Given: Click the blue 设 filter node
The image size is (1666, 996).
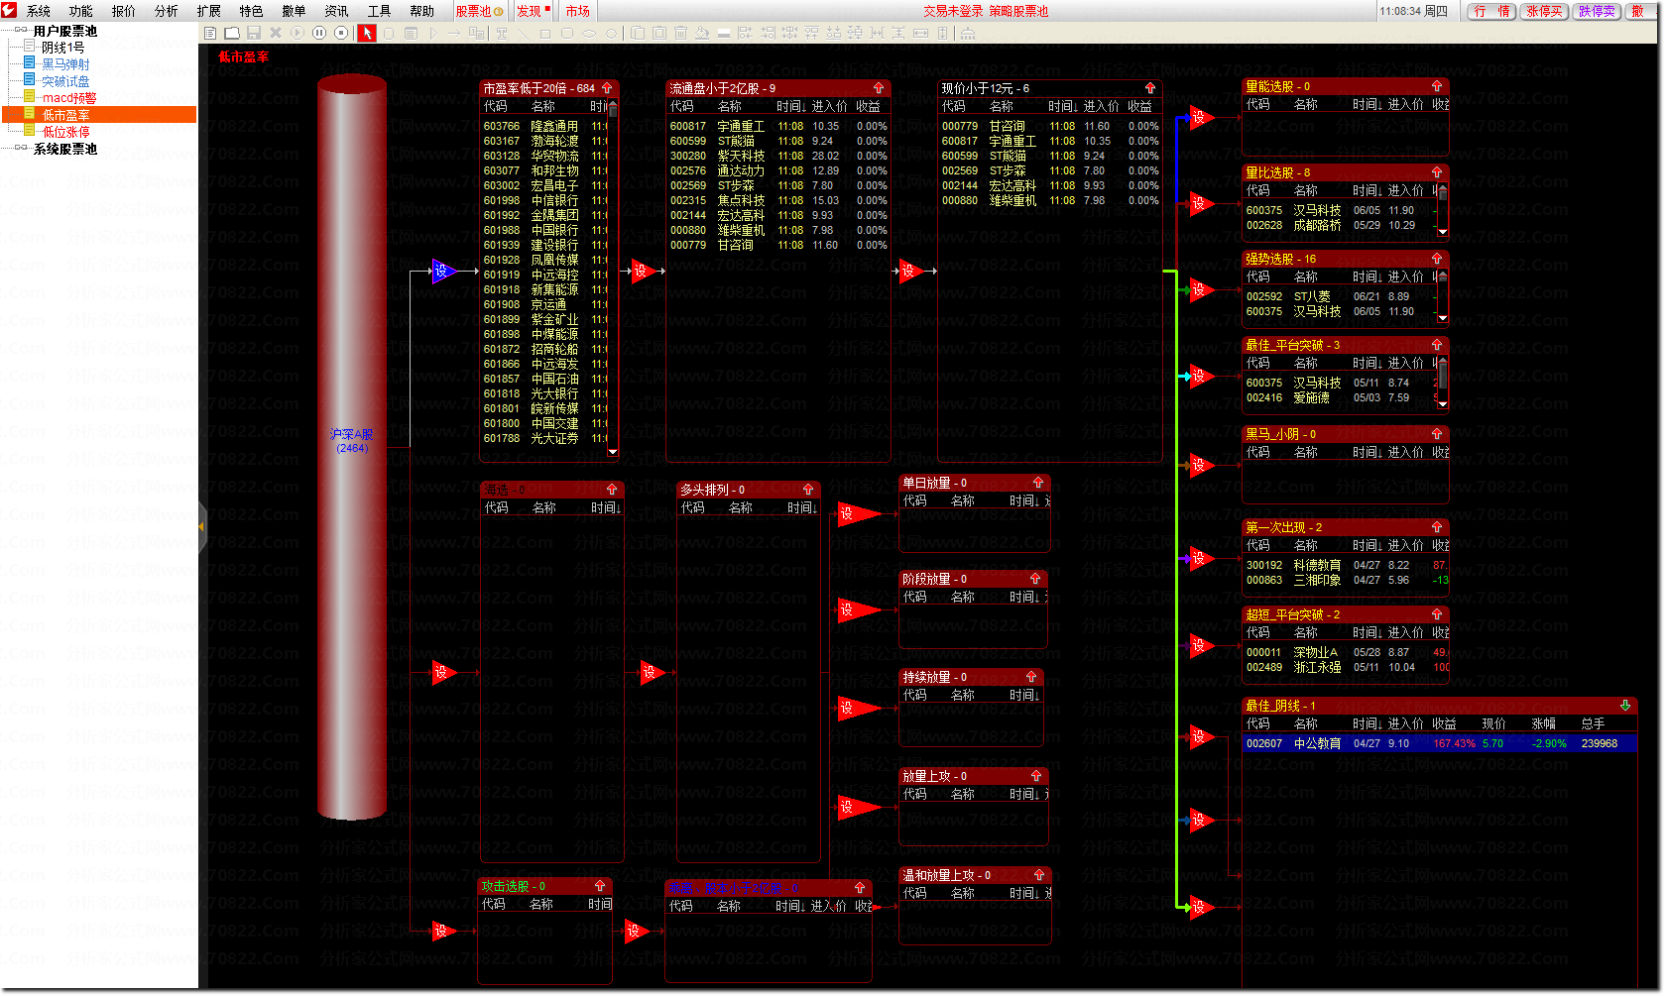Looking at the screenshot, I should (441, 271).
